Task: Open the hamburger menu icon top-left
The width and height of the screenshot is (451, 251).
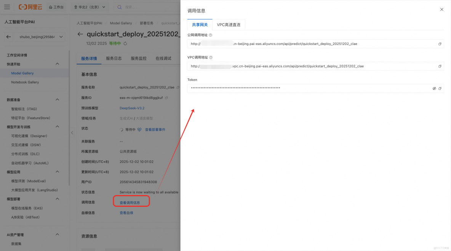Action: coord(7,6)
